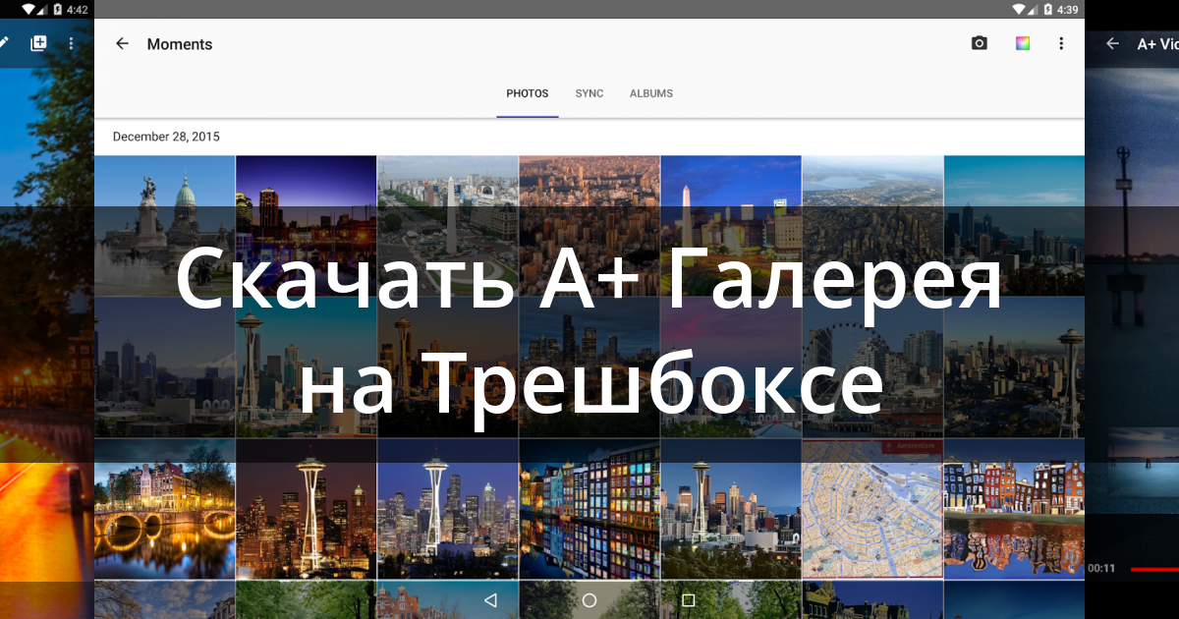Open the Amsterdam street map thumbnail
This screenshot has width=1179, height=619.
coord(872,509)
